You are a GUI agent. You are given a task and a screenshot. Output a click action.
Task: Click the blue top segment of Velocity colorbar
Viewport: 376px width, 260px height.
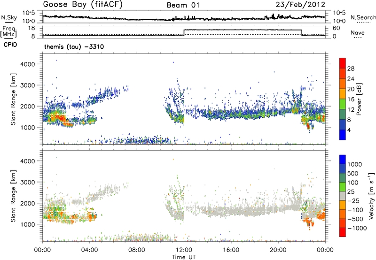pyautogui.click(x=343, y=160)
